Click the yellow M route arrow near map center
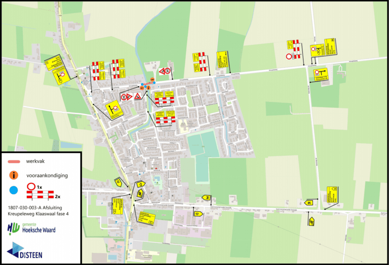 tap(206, 198)
